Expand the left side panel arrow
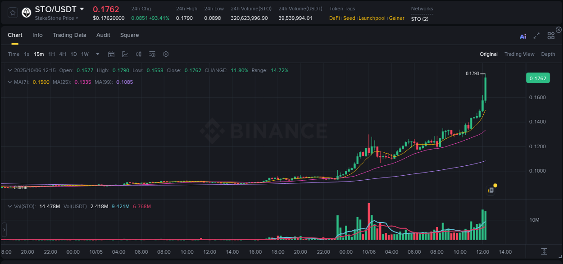Screen dimensions: 563x264 point(4,230)
